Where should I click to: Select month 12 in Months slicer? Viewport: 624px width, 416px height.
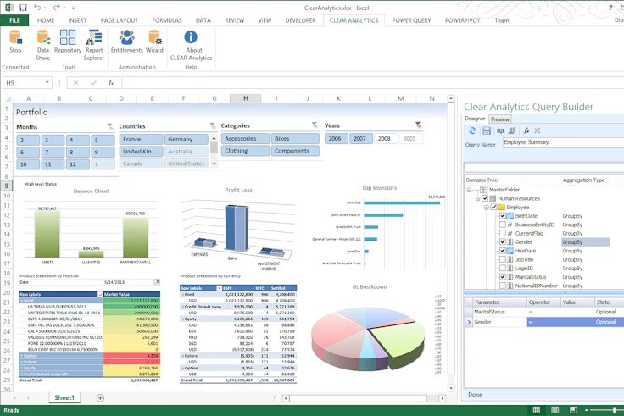point(78,164)
